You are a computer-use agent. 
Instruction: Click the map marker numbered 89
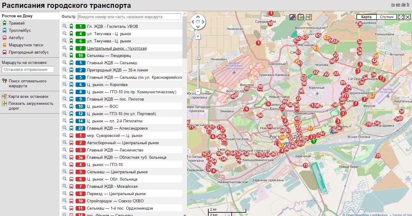coord(343,83)
